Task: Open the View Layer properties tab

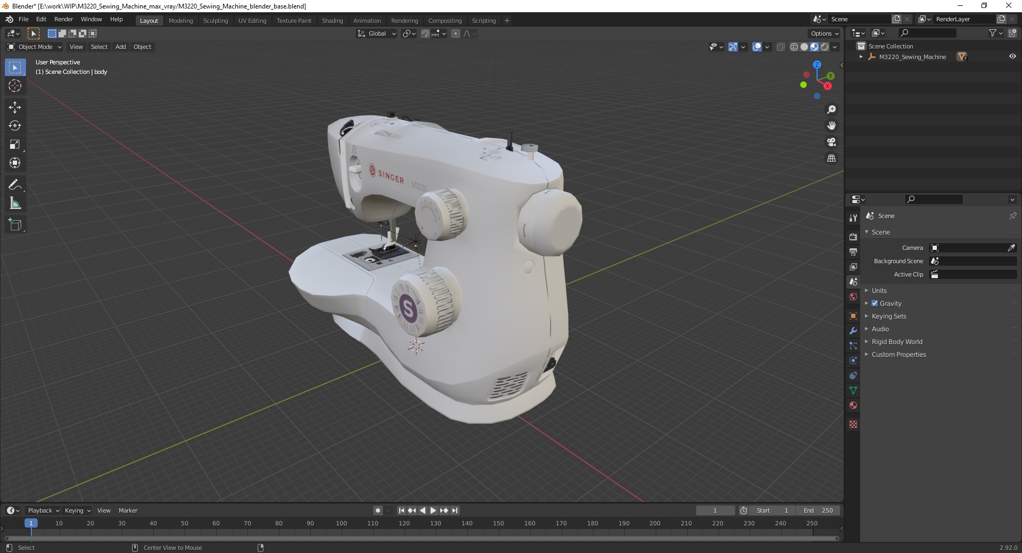Action: click(x=853, y=266)
